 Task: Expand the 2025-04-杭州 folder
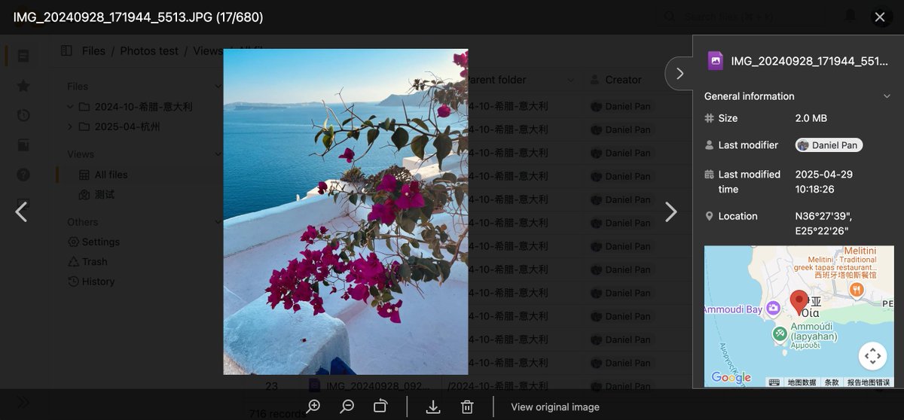tap(70, 126)
